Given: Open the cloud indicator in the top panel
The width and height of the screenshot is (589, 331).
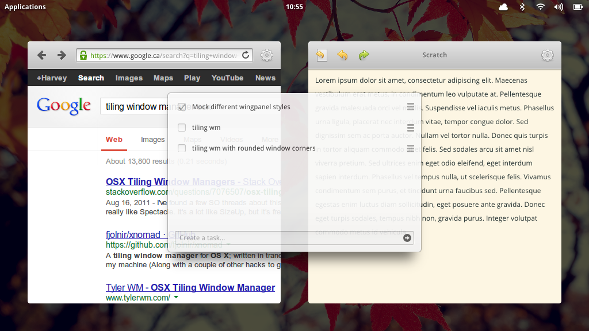Looking at the screenshot, I should pyautogui.click(x=503, y=7).
